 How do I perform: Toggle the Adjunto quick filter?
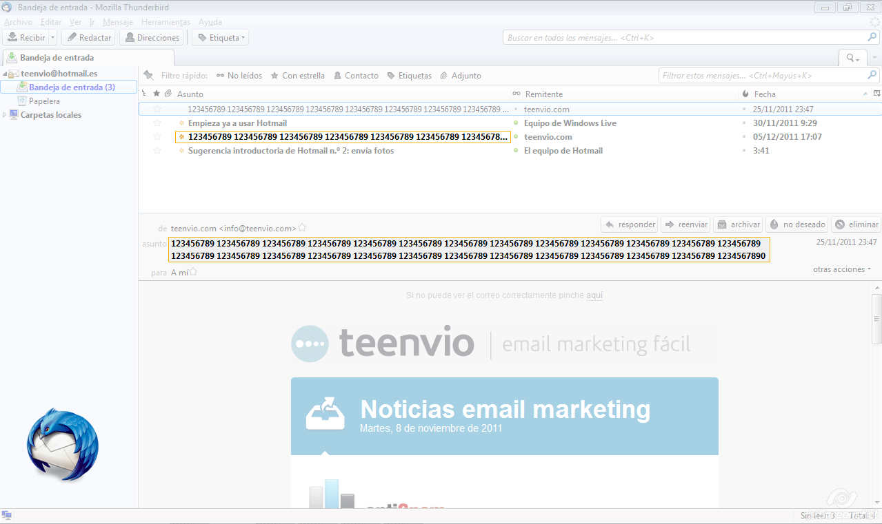click(x=461, y=76)
